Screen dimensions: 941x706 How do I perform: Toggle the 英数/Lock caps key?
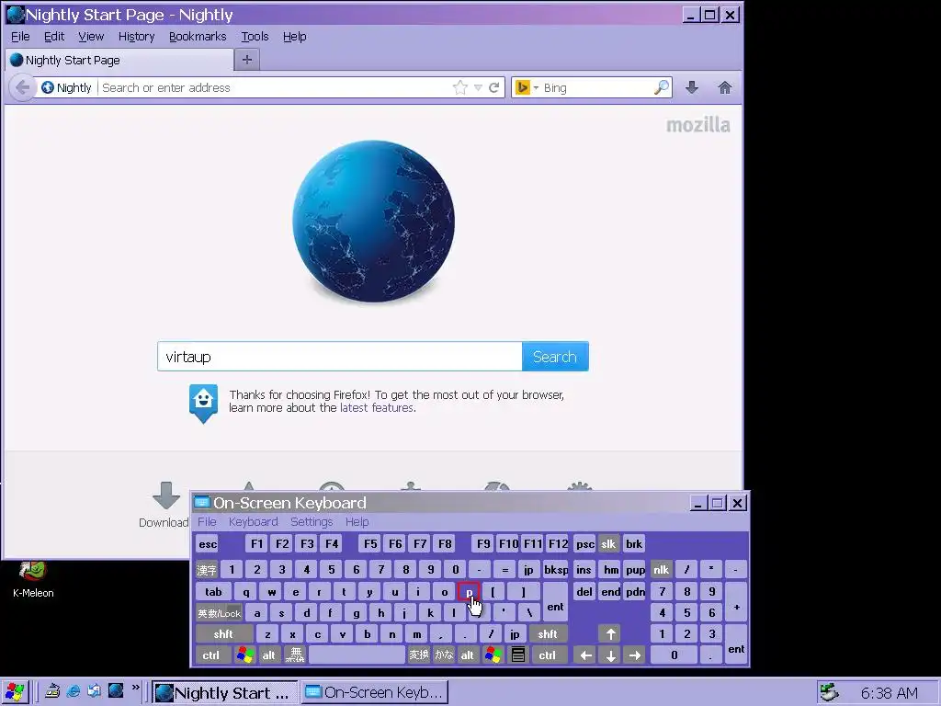[x=219, y=613]
